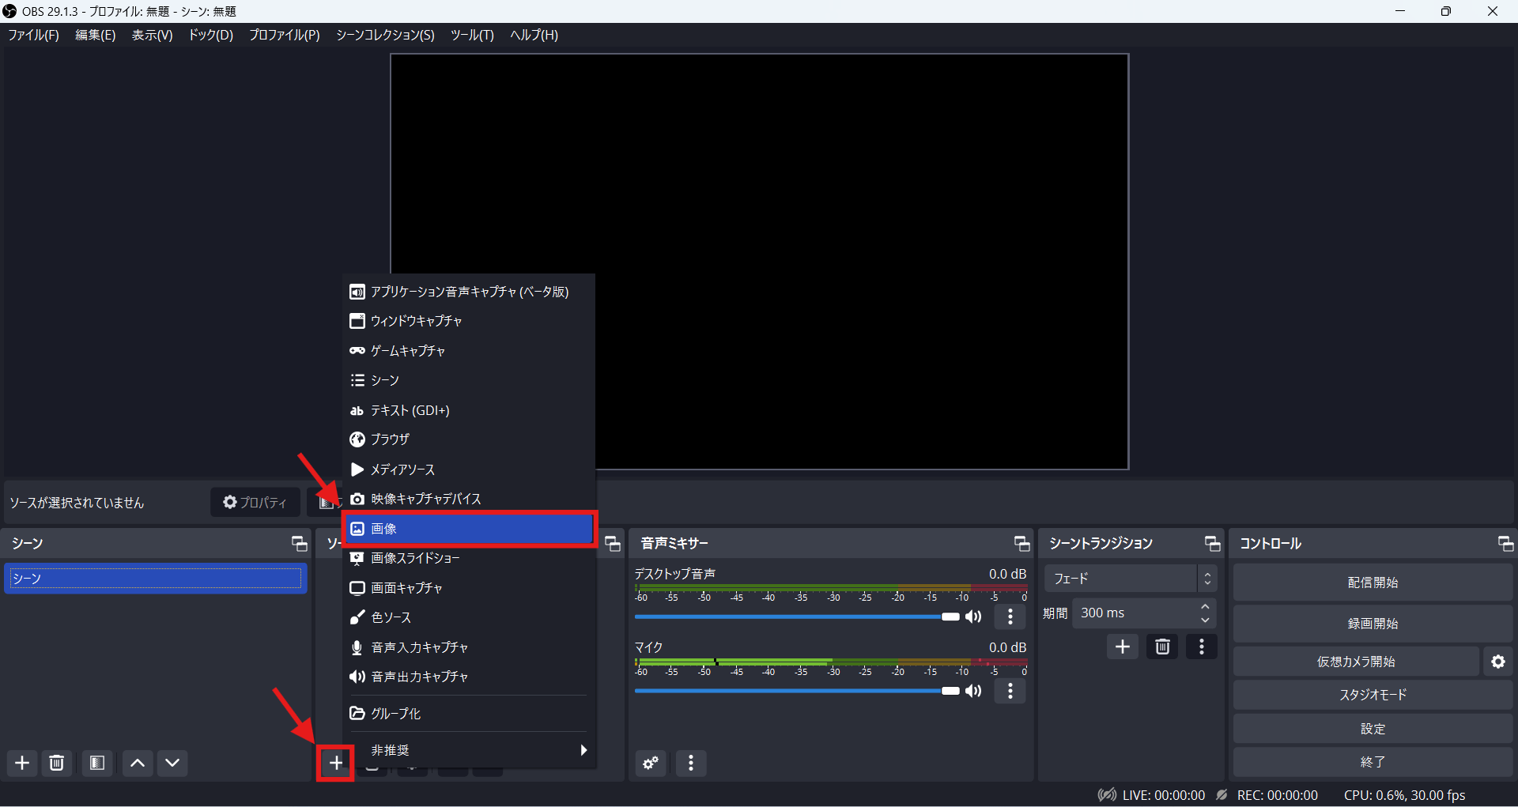Image resolution: width=1518 pixels, height=807 pixels.
Task: Choose メディアソース entry
Action: tap(469, 469)
